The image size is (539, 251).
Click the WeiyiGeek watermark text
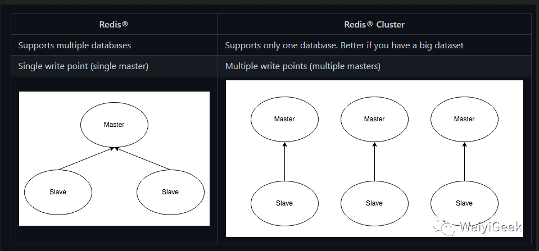pyautogui.click(x=490, y=227)
